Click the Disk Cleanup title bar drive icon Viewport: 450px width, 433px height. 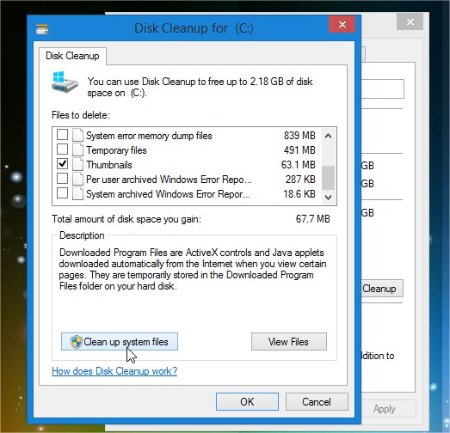point(42,29)
